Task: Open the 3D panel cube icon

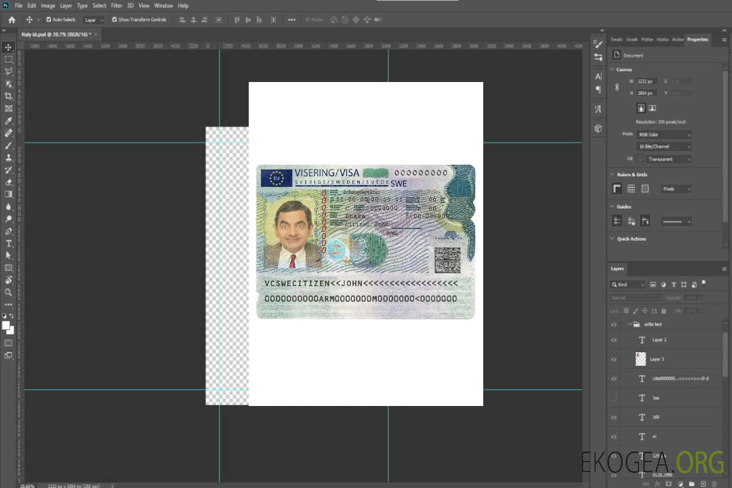Action: click(598, 128)
